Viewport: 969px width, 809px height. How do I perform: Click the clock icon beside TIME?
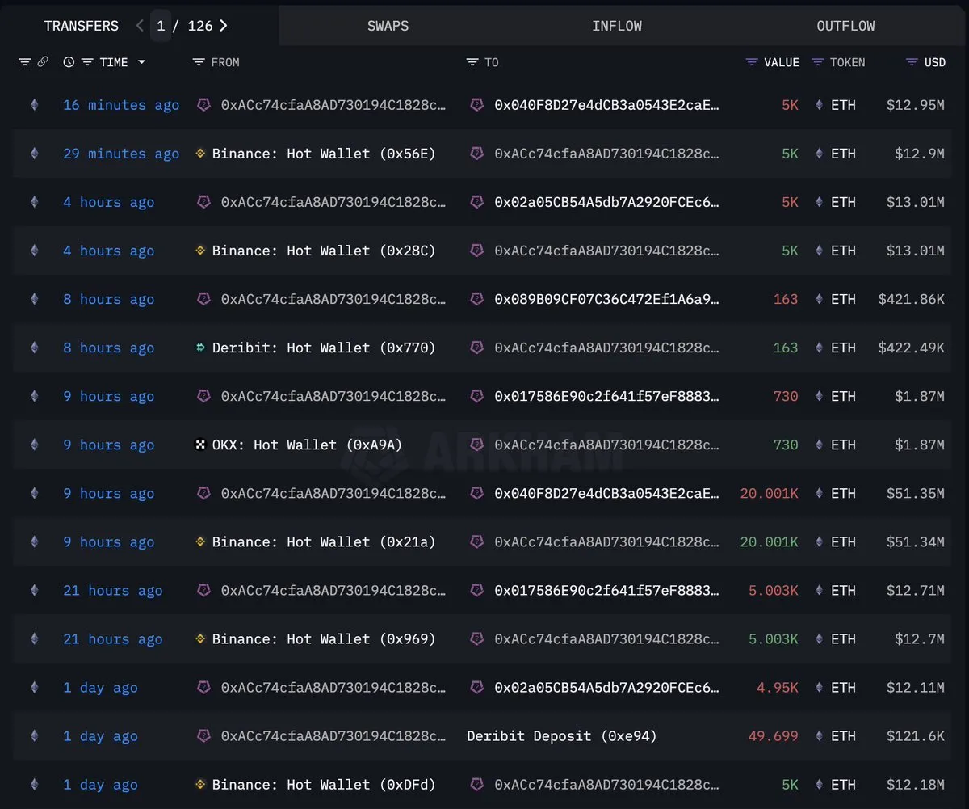tap(69, 62)
